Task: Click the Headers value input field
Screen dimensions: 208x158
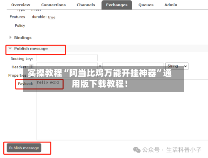Action: pos(133,66)
